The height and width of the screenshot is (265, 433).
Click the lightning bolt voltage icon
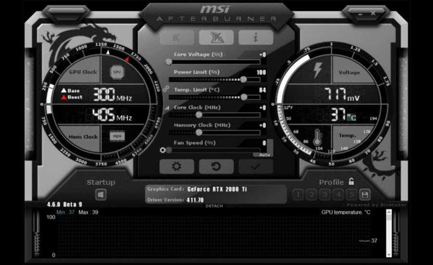coord(318,70)
